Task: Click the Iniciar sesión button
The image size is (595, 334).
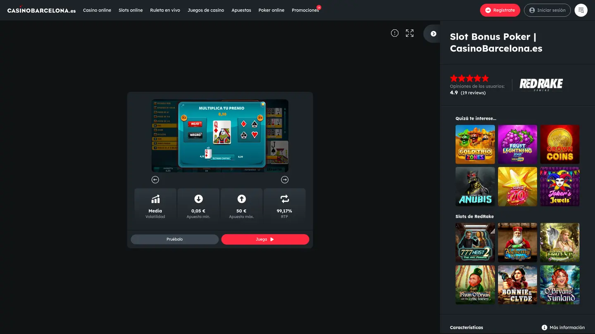Action: click(x=547, y=10)
